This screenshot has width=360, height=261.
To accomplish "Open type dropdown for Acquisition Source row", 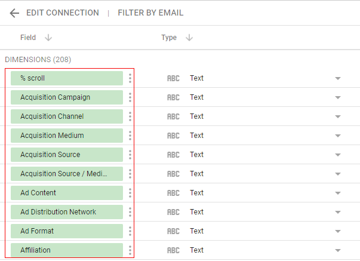I will (x=337, y=155).
